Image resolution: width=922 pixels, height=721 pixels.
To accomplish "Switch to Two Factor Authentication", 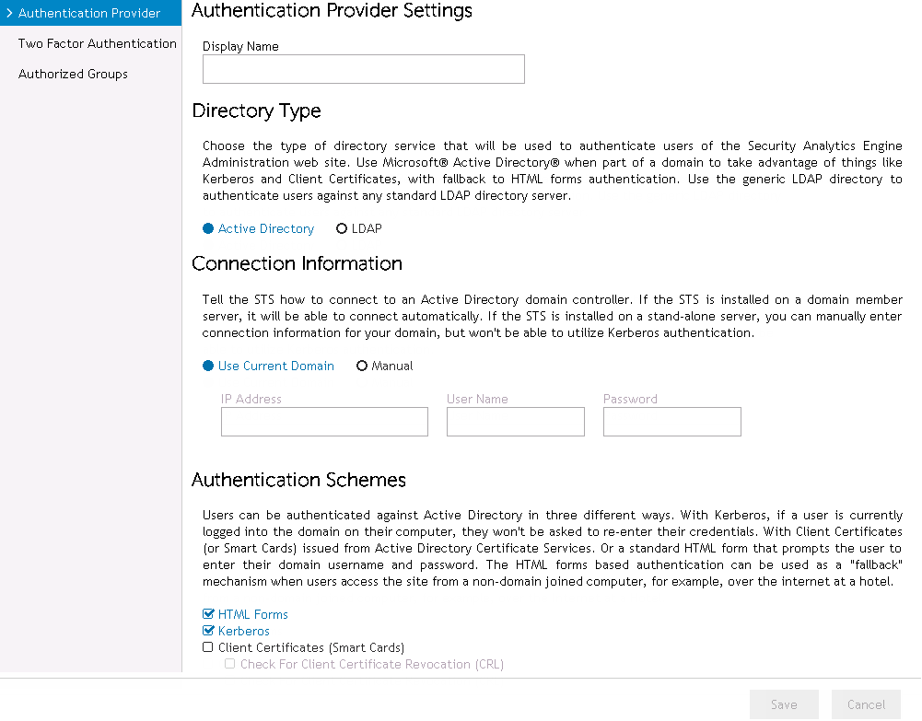I will click(97, 43).
